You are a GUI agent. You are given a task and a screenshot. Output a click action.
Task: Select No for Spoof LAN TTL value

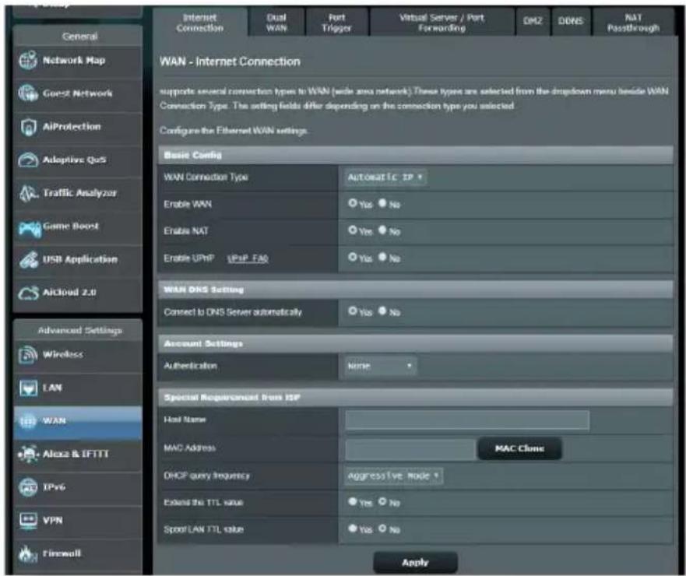[382, 529]
